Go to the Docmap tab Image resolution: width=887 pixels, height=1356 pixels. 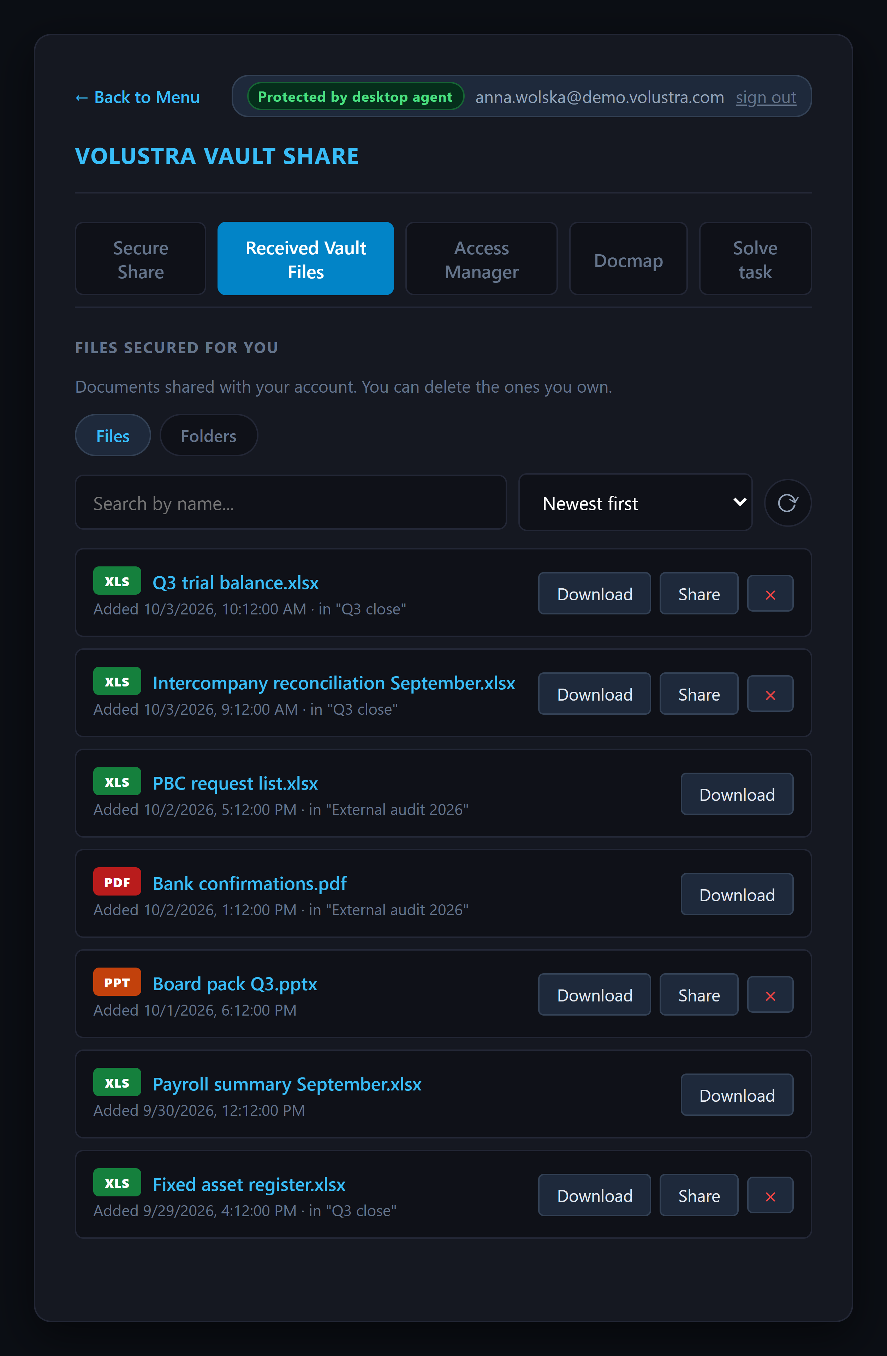[x=629, y=259]
